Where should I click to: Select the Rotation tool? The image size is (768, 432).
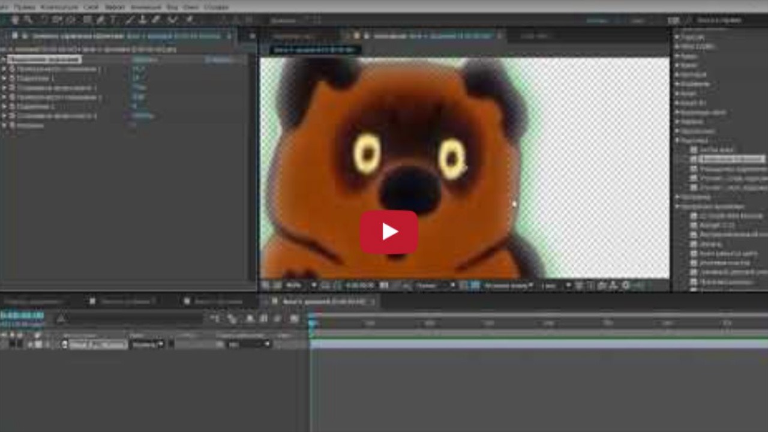pyautogui.click(x=44, y=20)
